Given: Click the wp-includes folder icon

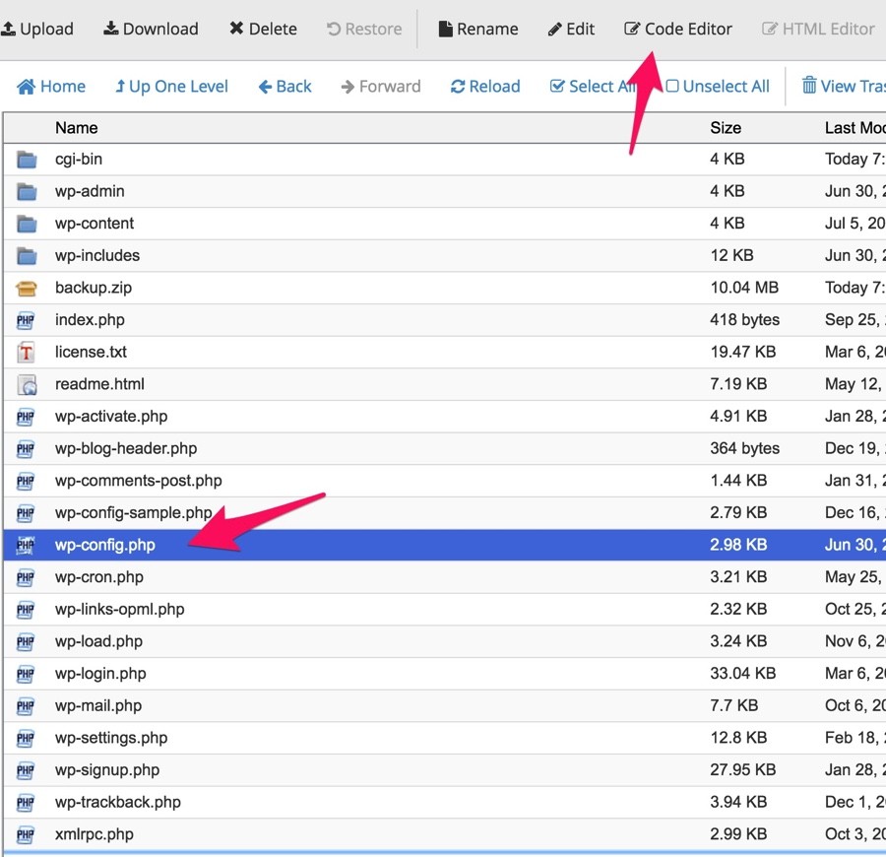Looking at the screenshot, I should (x=27, y=256).
